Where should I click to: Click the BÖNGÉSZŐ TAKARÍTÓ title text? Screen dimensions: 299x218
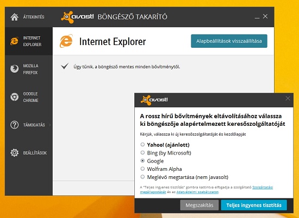click(132, 17)
